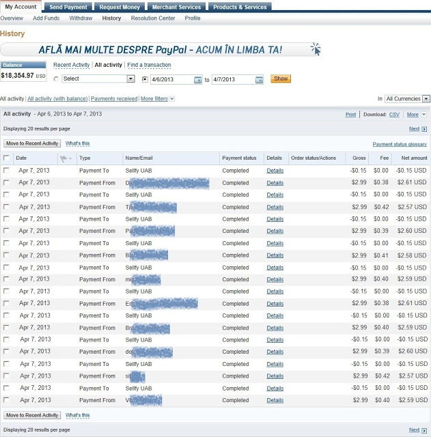Click the bottom Next arrow icon

coord(424,430)
